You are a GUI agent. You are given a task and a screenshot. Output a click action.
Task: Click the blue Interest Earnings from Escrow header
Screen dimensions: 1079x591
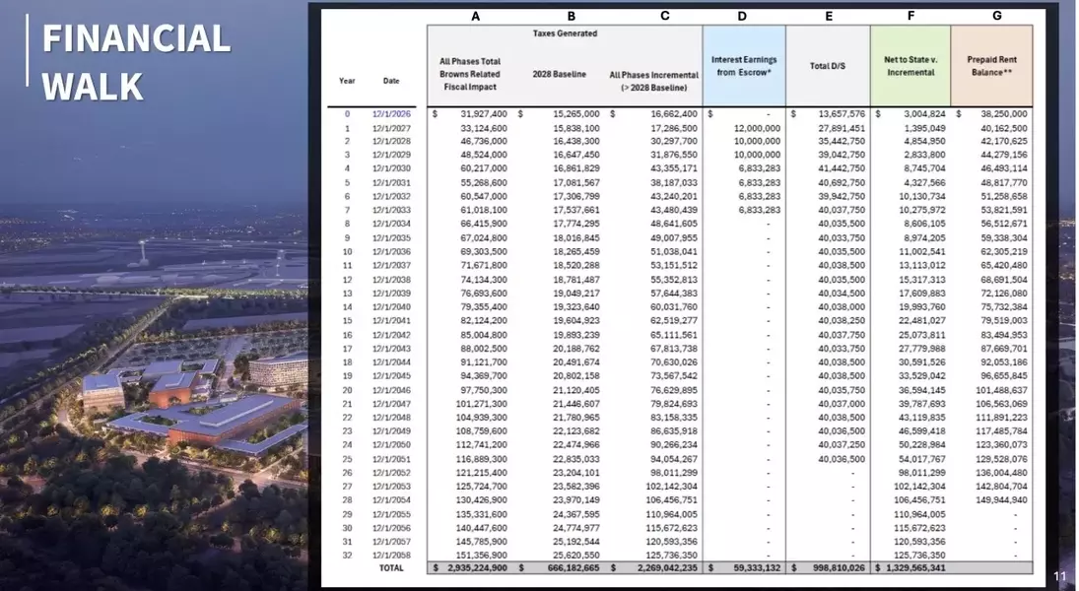(x=744, y=66)
